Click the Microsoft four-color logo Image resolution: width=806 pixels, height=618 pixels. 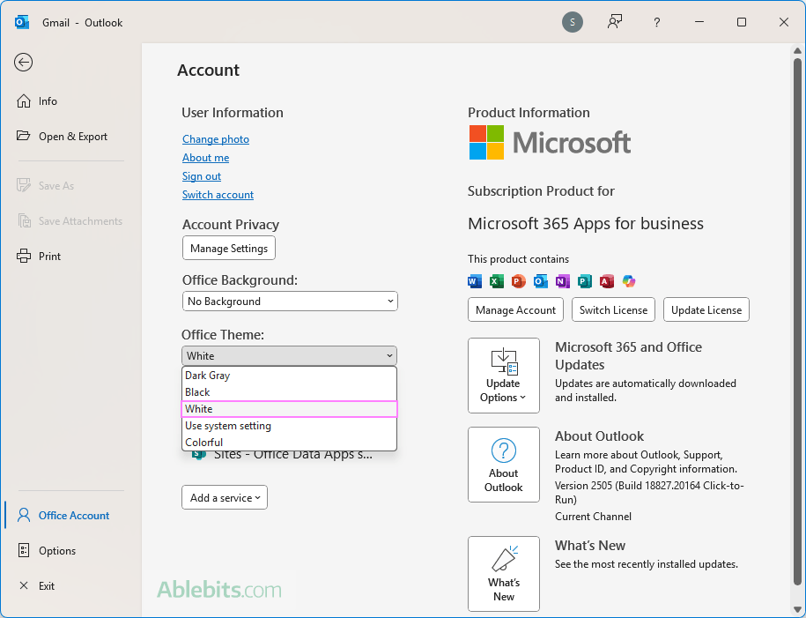tap(486, 143)
